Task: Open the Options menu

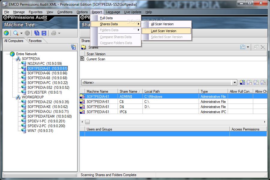Action: tap(82, 12)
